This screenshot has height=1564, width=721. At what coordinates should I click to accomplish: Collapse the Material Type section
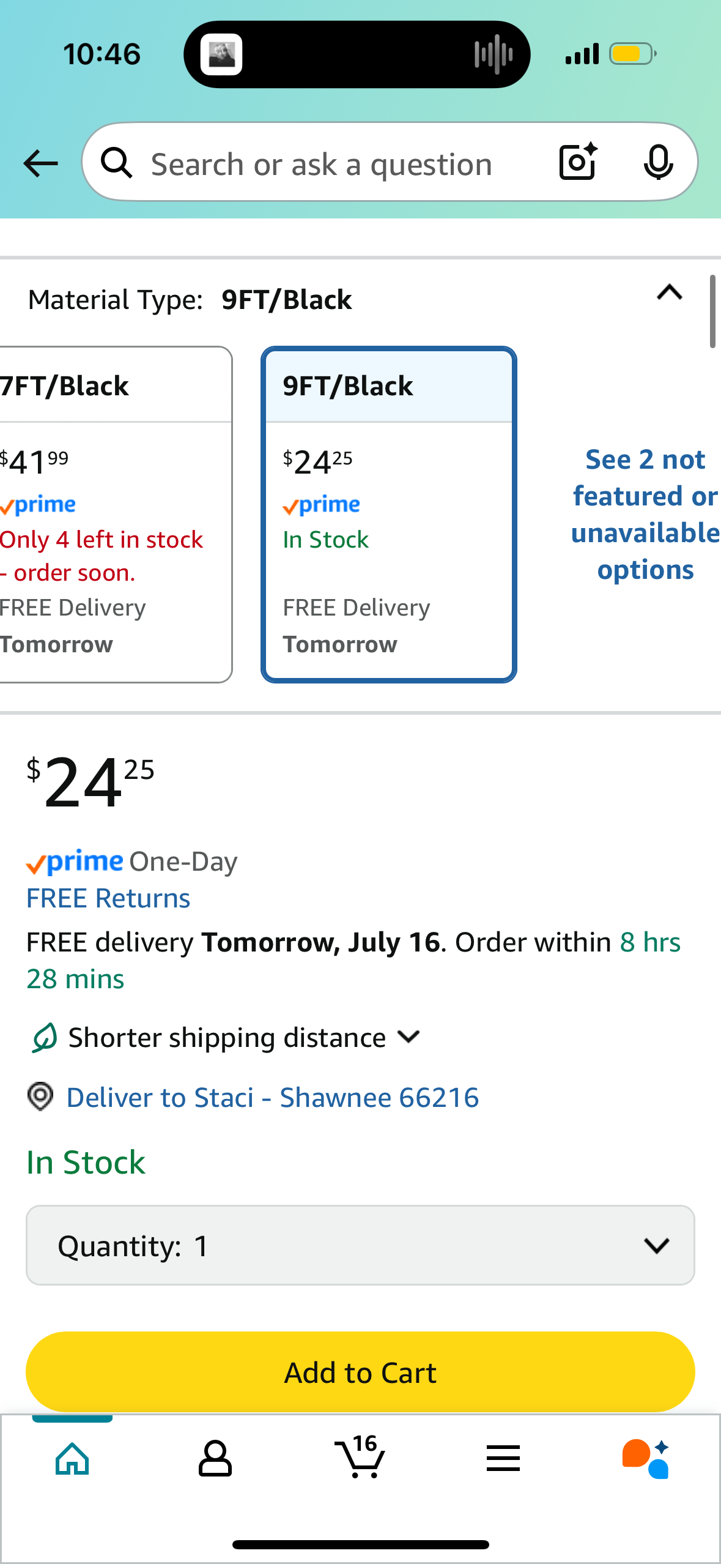coord(669,293)
